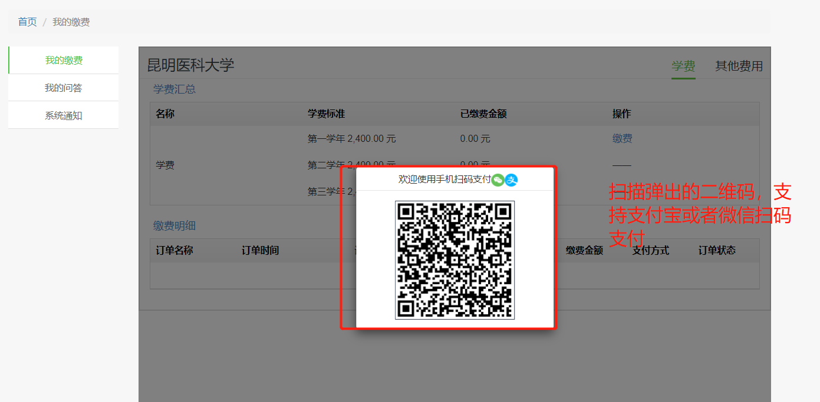Click the 订单时间 column header
The width and height of the screenshot is (820, 402).
[260, 250]
